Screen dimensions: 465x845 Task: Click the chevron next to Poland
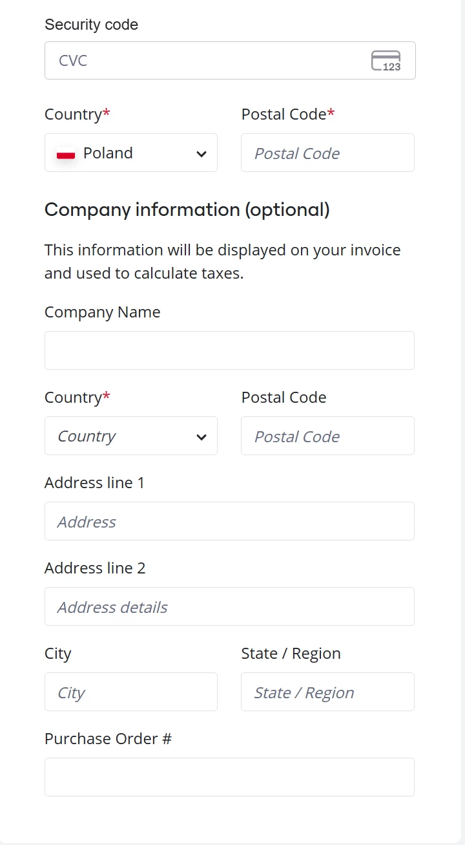[201, 154]
